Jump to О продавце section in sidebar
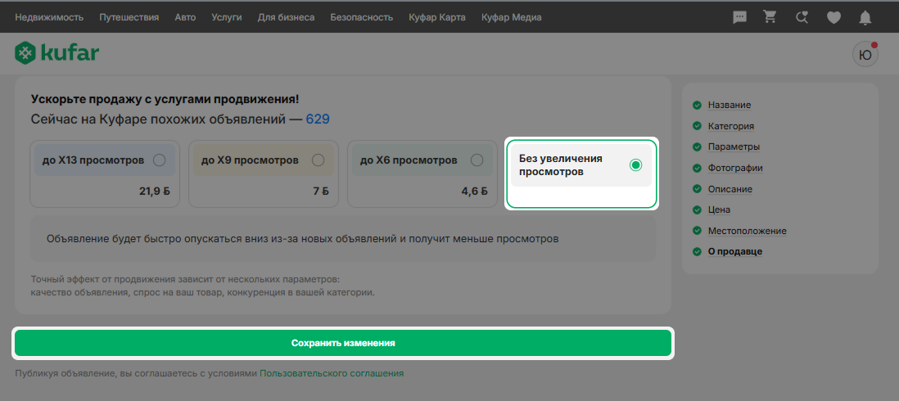Viewport: 899px width, 401px height. 735,251
